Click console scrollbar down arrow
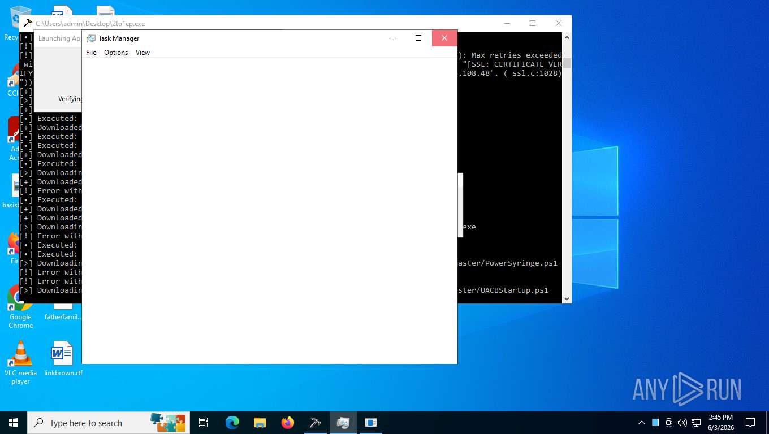The image size is (769, 434). [567, 299]
